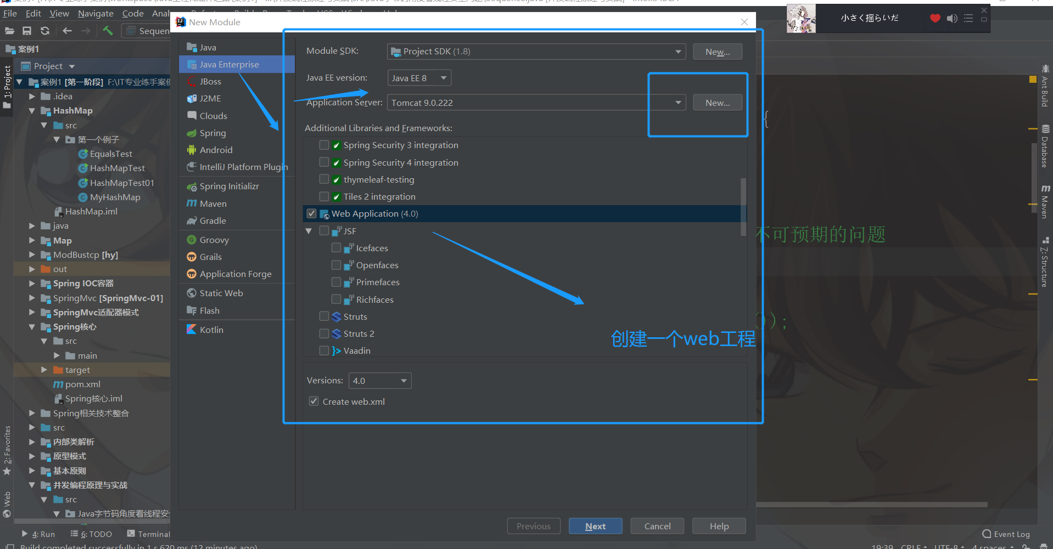
Task: Click heart icon in music player widget
Action: pyautogui.click(x=935, y=18)
